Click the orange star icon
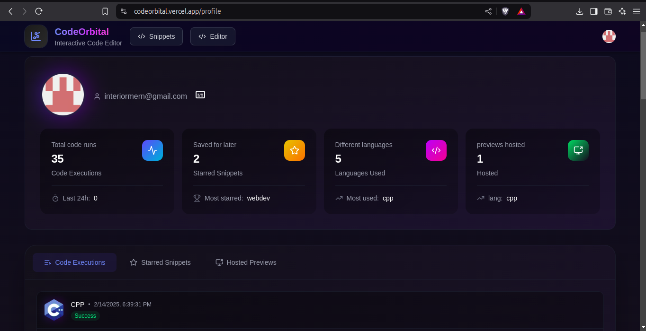Screen dimensions: 646x331 (295, 150)
